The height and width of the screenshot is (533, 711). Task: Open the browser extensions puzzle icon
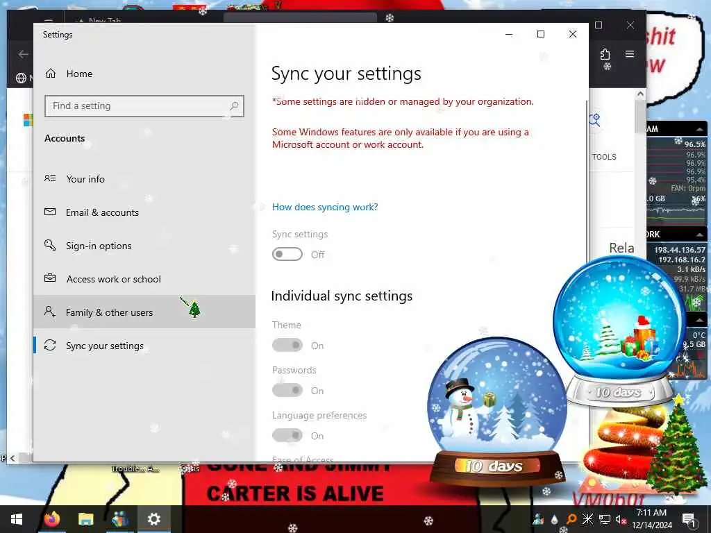pos(605,54)
